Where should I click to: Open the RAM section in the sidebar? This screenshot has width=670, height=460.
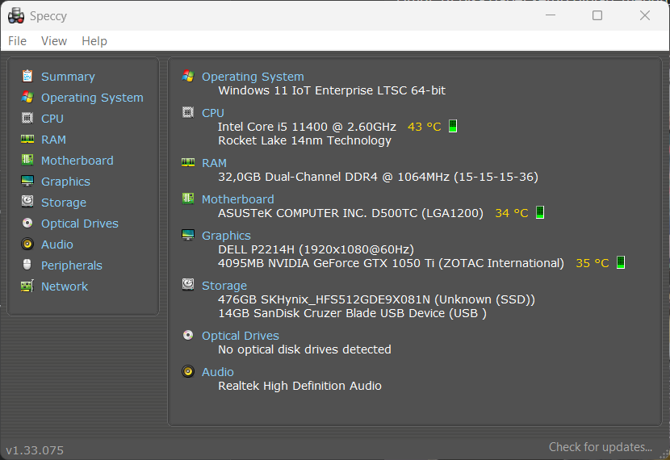click(x=53, y=140)
